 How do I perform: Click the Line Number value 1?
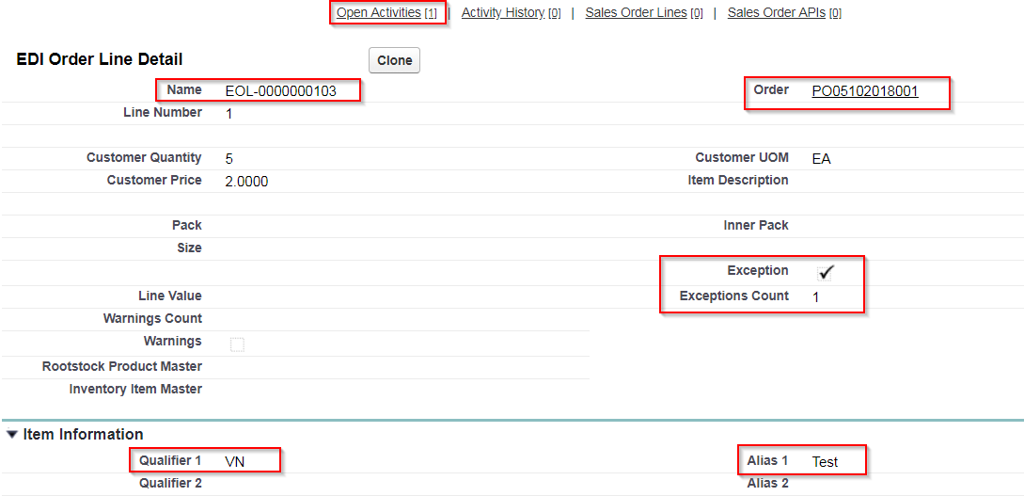click(228, 114)
